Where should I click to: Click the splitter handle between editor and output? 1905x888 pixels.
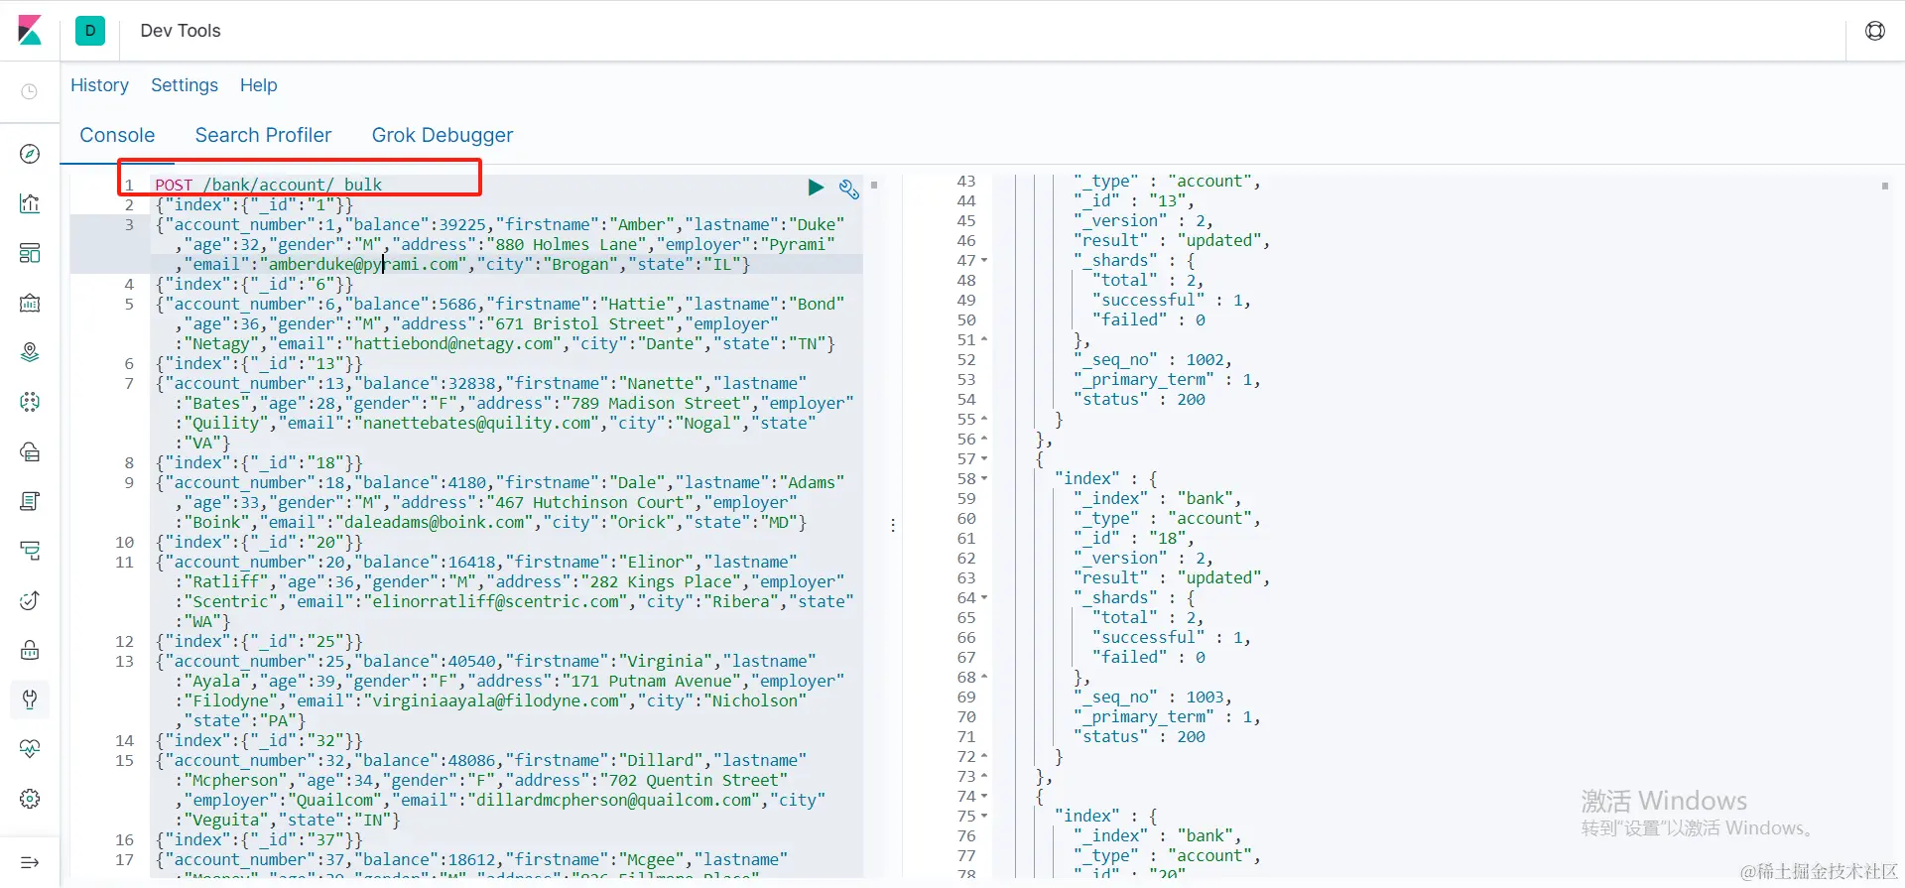click(x=893, y=525)
